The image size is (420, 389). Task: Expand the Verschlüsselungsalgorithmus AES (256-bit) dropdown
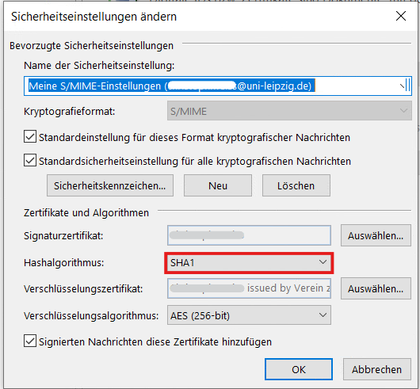249,315
